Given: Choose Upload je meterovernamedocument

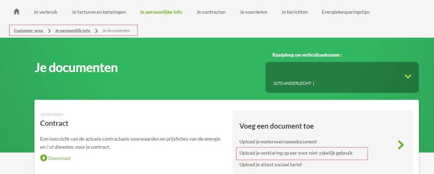Looking at the screenshot, I should 278,141.
